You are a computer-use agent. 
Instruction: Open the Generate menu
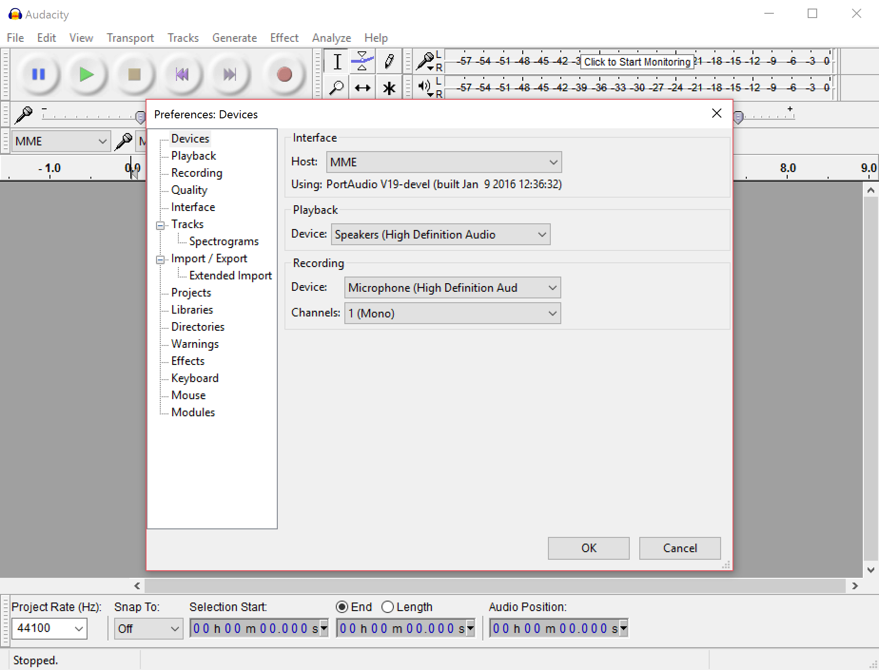click(234, 38)
